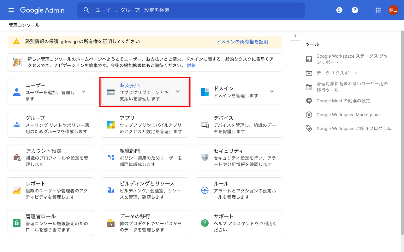404x252 pixels.
Task: Open the お支払い card title
Action: tap(130, 85)
